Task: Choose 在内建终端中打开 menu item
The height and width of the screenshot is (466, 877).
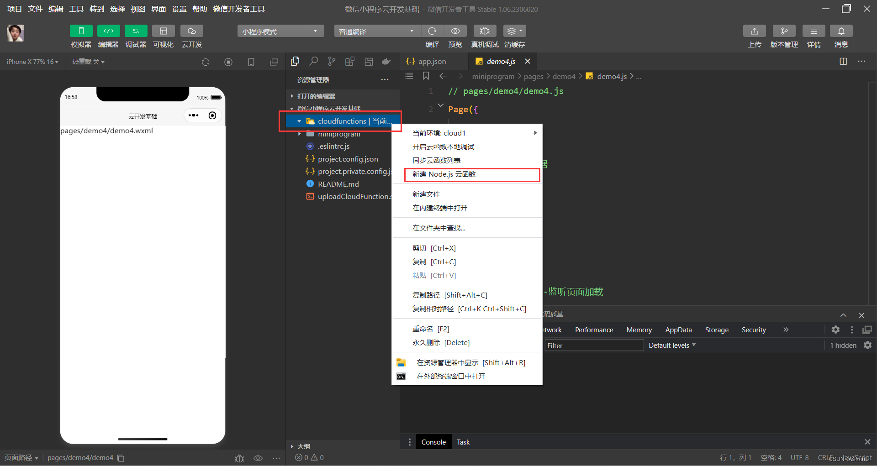Action: [467, 208]
